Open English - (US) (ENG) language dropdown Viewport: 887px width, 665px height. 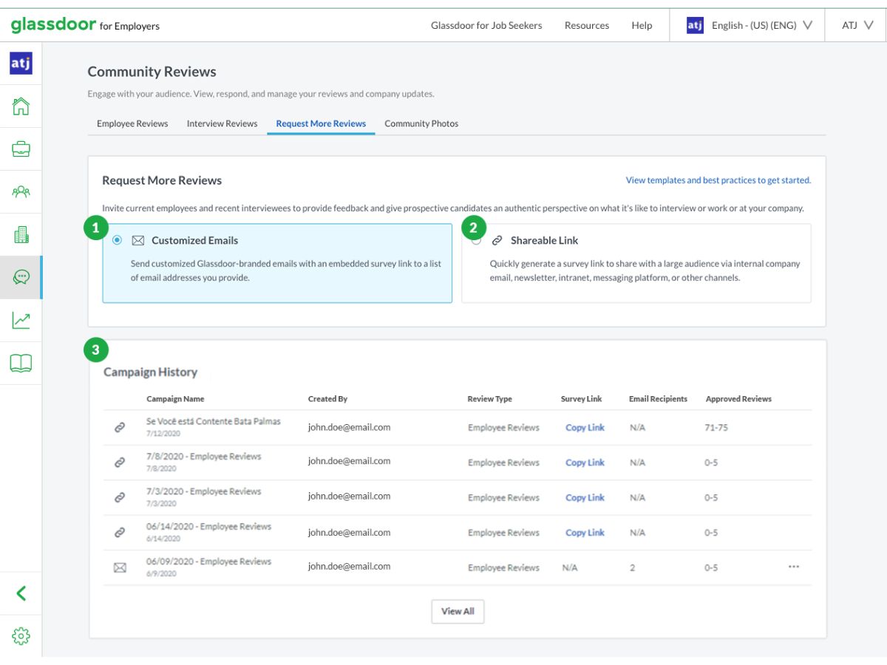[x=761, y=25]
